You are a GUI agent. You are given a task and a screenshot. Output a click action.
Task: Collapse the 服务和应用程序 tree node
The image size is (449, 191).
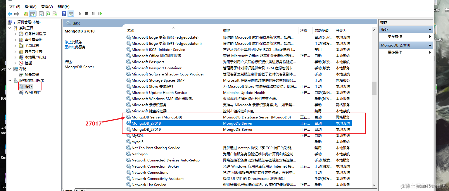pyautogui.click(x=10, y=81)
